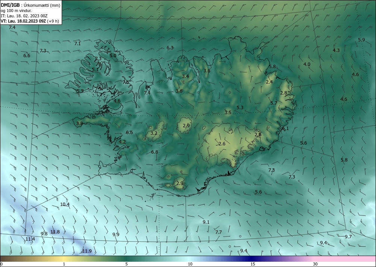Click the 4.2 value on the map
The height and width of the screenshot is (267, 376).
tap(122, 142)
